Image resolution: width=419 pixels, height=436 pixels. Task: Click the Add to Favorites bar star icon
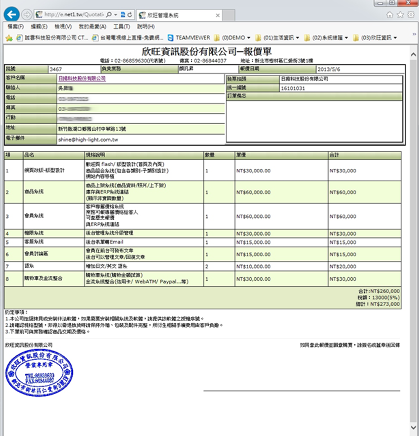pyautogui.click(x=9, y=38)
